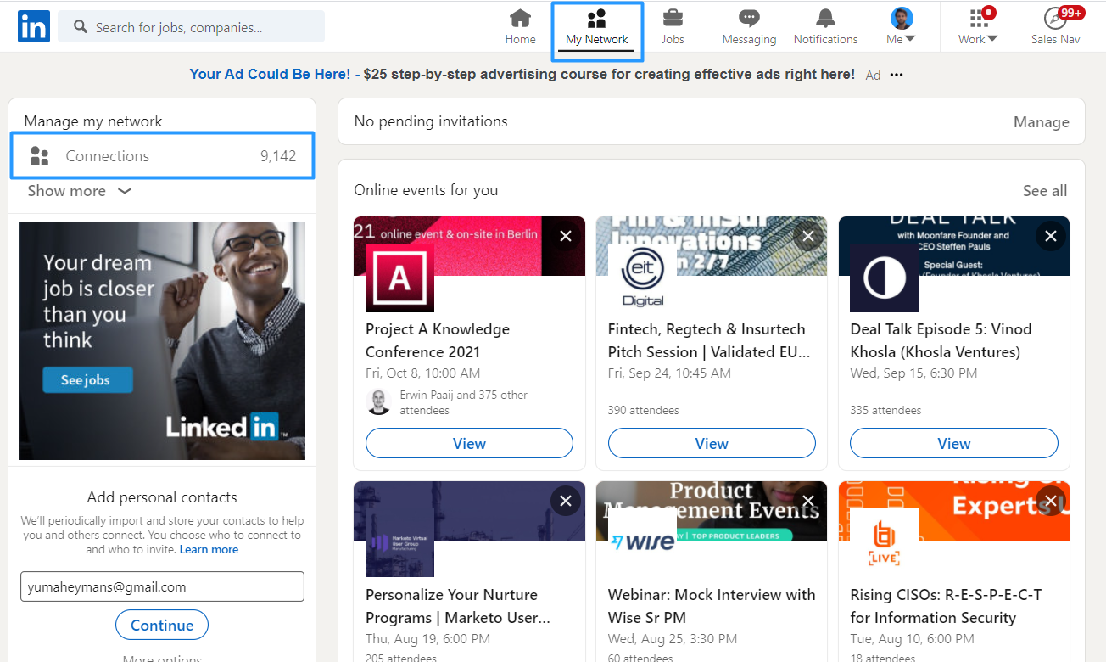Open the ad options ellipsis menu
This screenshot has width=1106, height=662.
coord(897,75)
